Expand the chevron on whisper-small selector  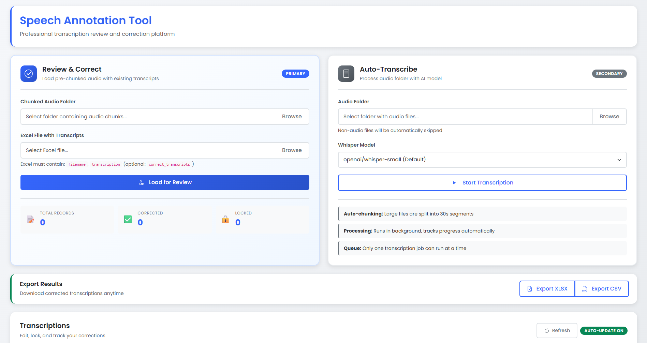[x=619, y=160]
